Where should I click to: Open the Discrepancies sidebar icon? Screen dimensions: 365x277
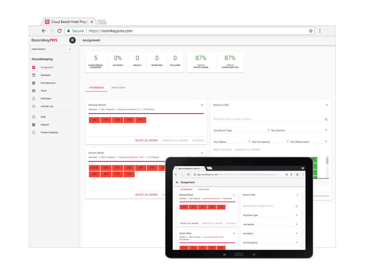click(x=34, y=83)
